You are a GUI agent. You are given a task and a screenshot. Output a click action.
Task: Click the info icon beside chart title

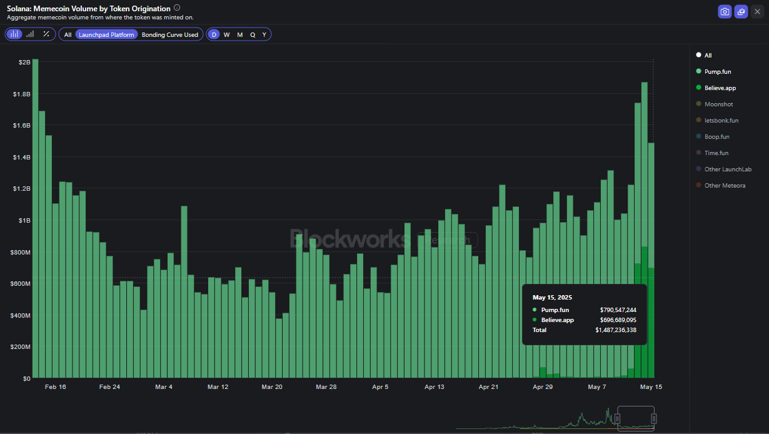point(177,8)
